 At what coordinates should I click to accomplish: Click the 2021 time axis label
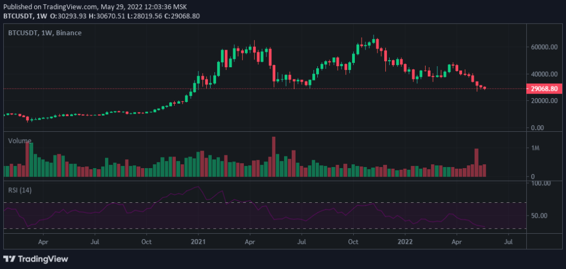(x=198, y=241)
